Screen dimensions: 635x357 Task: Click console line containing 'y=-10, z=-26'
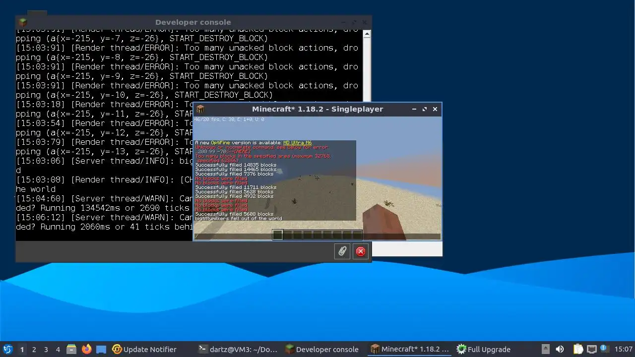(144, 95)
